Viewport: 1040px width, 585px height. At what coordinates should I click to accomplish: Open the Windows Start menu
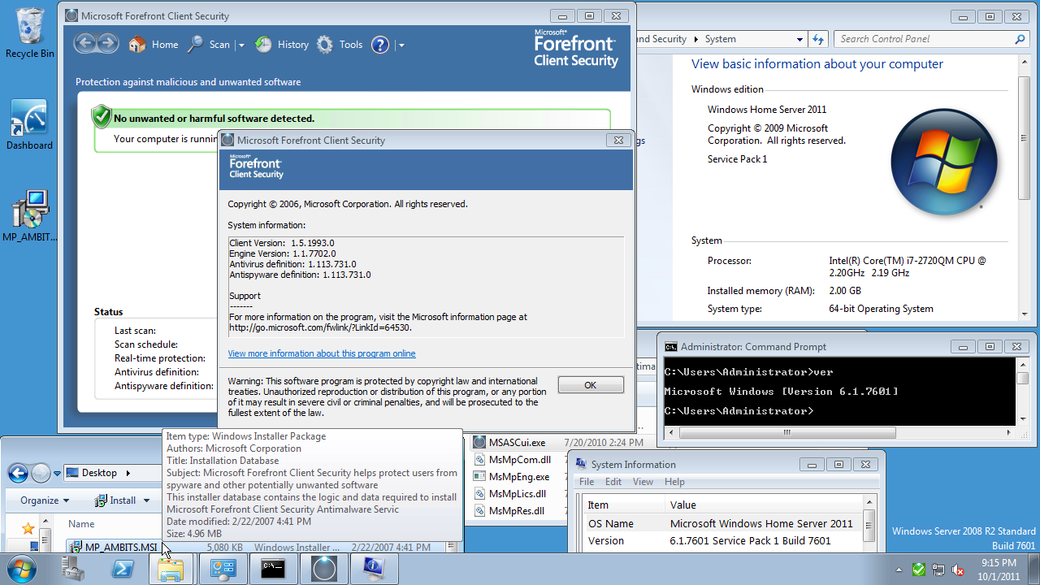[x=22, y=569]
